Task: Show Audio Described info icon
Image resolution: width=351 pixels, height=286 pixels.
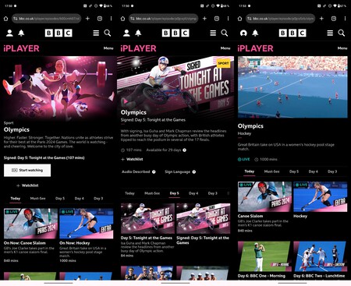Action: coord(154,171)
